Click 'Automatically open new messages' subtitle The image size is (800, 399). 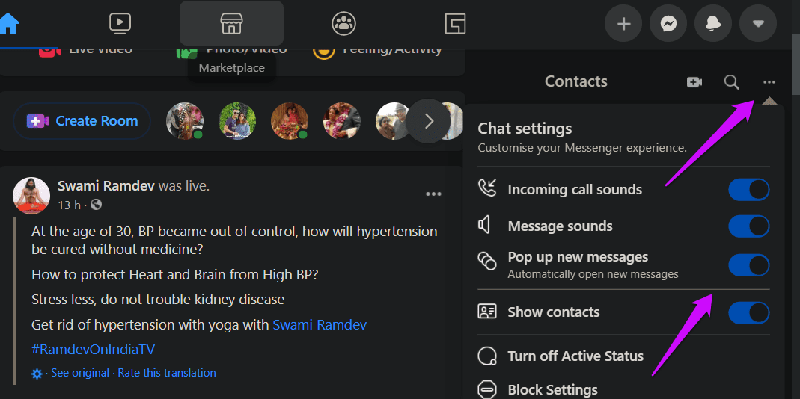coord(593,274)
